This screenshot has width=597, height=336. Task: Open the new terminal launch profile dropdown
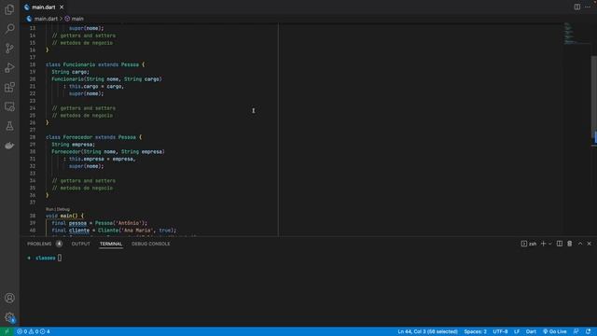point(550,244)
